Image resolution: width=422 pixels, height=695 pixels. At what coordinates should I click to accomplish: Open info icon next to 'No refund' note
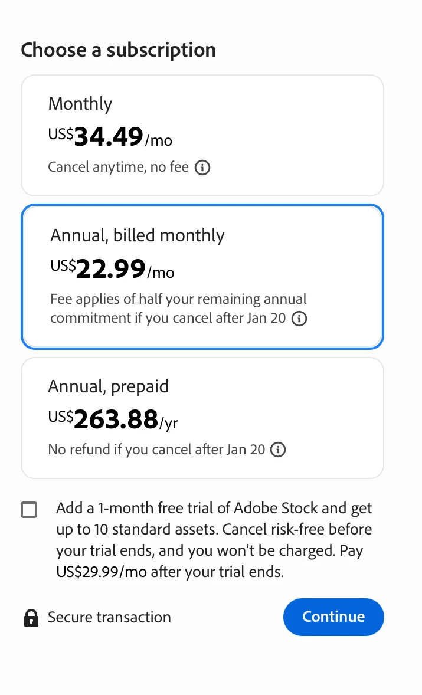pyautogui.click(x=278, y=450)
